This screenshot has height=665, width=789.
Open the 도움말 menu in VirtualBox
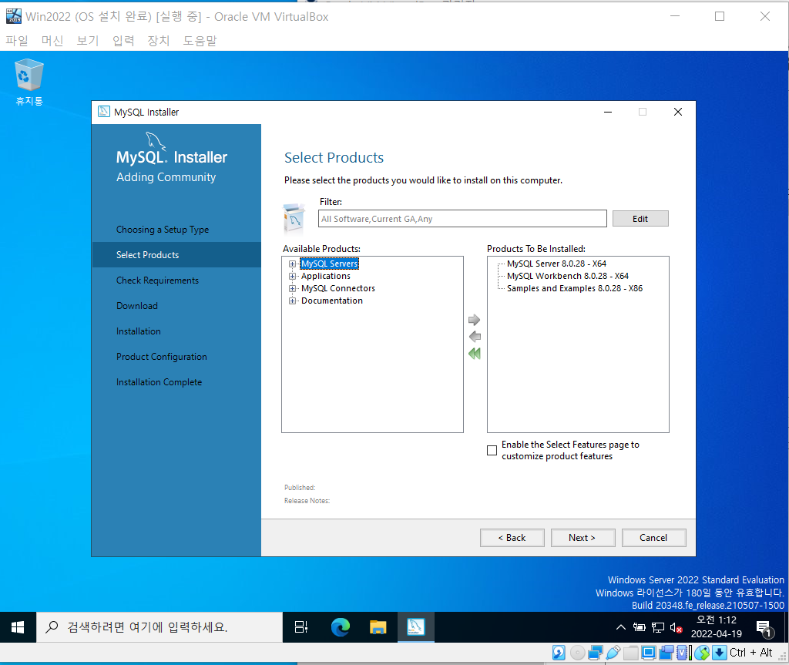(200, 40)
